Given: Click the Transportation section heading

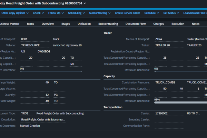Looking at the screenshot, I should point(113,107).
